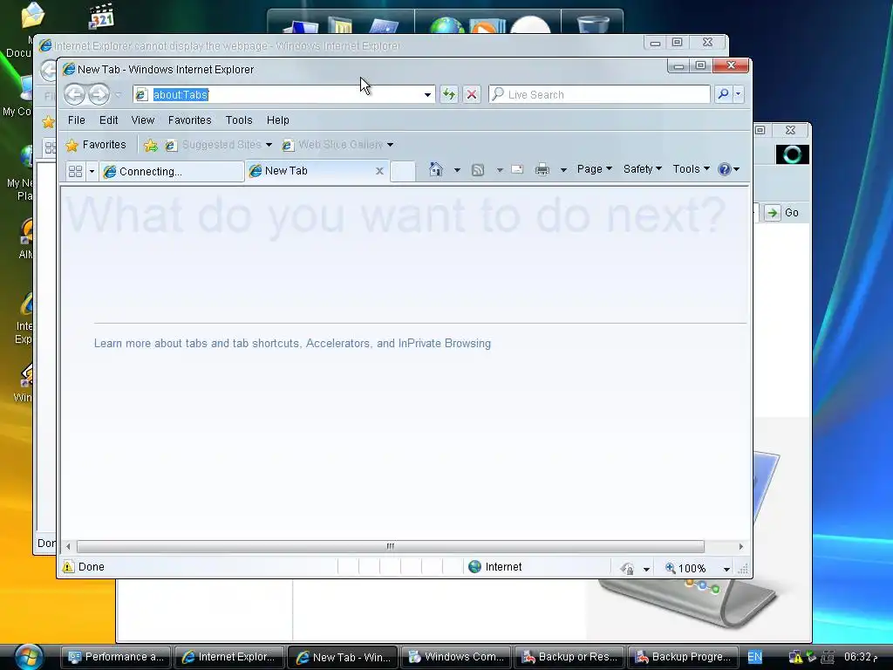The image size is (893, 670).
Task: Expand the Suggested Sites dropdown arrow
Action: coord(269,145)
